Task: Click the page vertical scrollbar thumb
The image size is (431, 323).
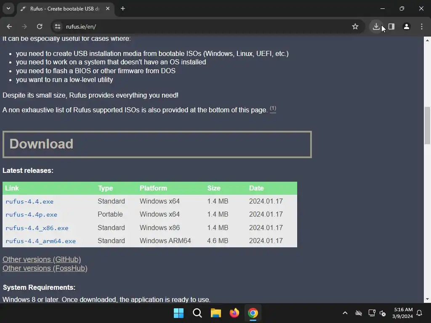Action: click(427, 125)
